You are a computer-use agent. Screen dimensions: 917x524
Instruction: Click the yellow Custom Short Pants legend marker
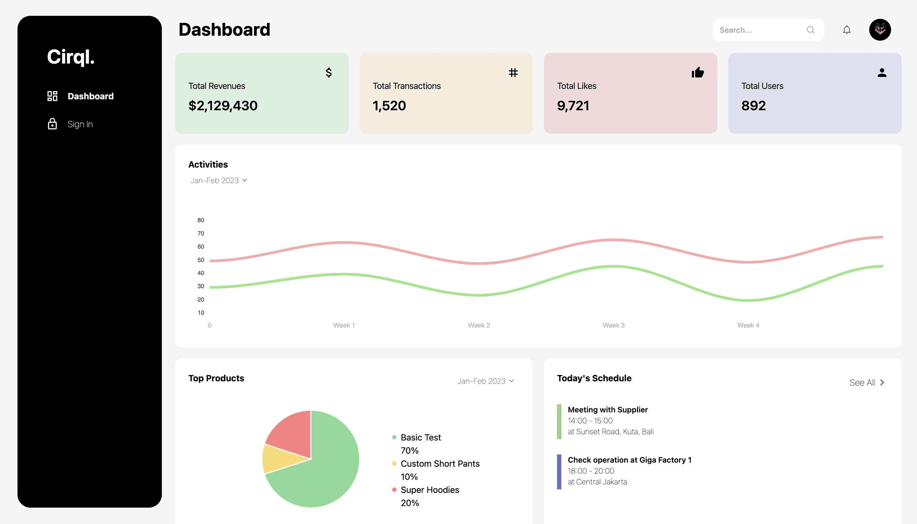tap(394, 463)
